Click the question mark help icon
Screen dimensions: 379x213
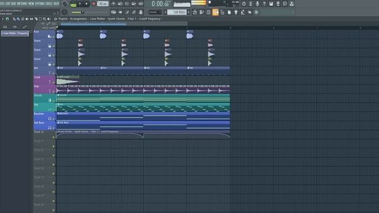264,4
